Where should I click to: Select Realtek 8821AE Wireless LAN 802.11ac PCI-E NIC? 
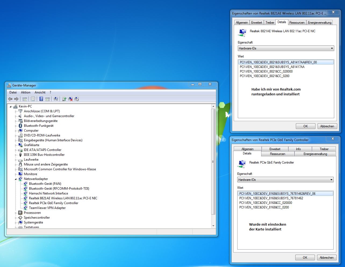63,198
